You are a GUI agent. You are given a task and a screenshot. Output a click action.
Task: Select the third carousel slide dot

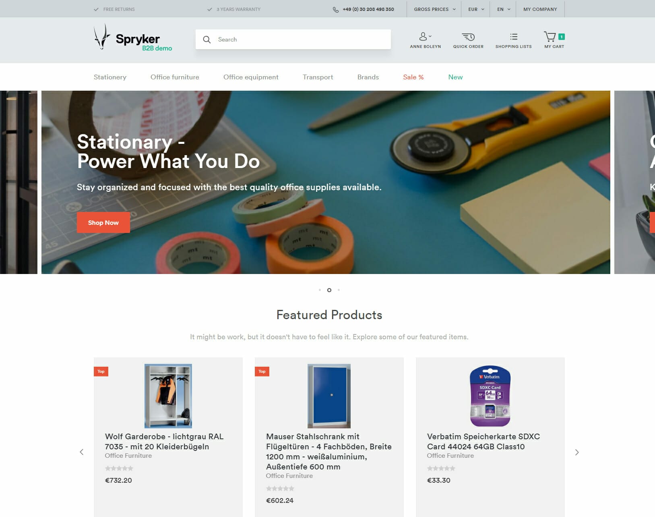click(x=339, y=290)
